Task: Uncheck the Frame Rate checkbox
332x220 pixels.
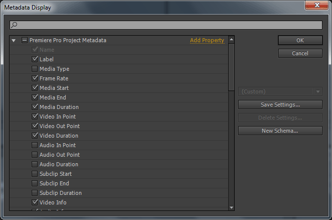Action: (x=35, y=78)
